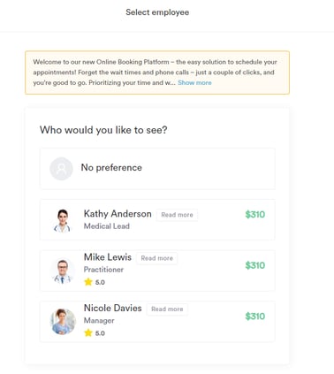334x374 pixels.
Task: Click Mike Lewis's profile photo
Action: pyautogui.click(x=63, y=271)
